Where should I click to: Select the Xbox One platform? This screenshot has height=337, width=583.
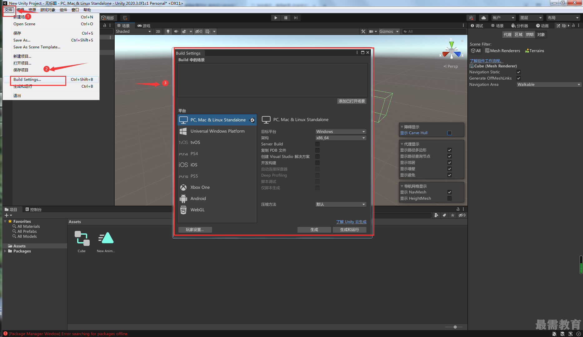pos(217,187)
